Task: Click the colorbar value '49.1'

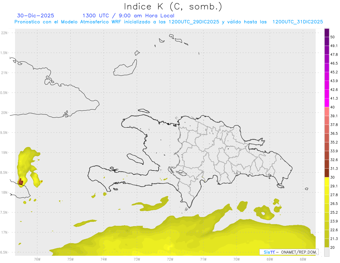Action: pyautogui.click(x=334, y=46)
